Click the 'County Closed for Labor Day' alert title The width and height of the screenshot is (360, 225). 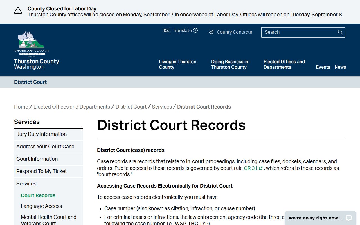(62, 9)
